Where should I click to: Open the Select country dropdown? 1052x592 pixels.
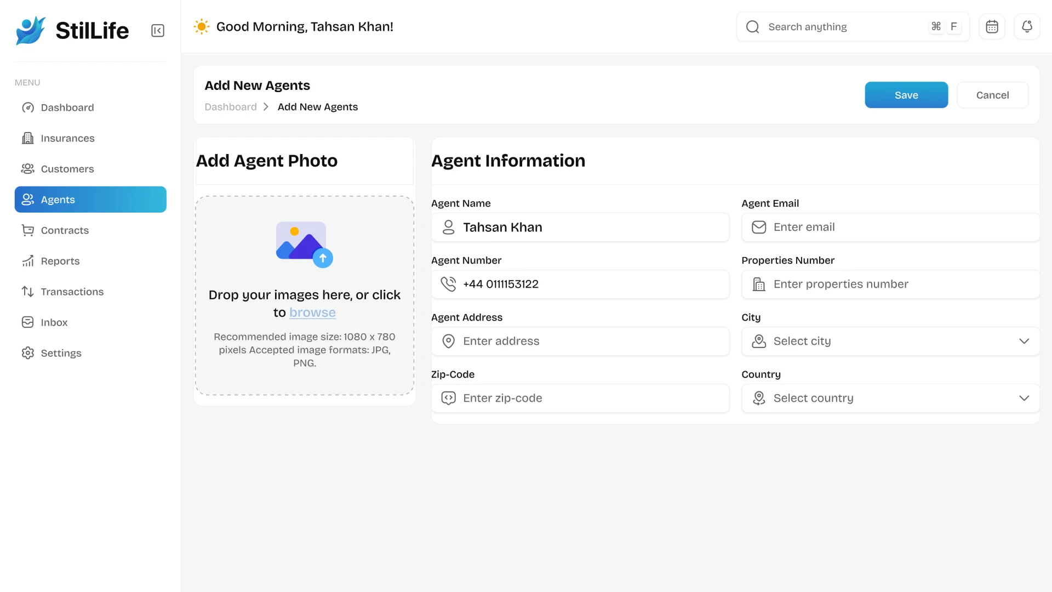point(889,398)
